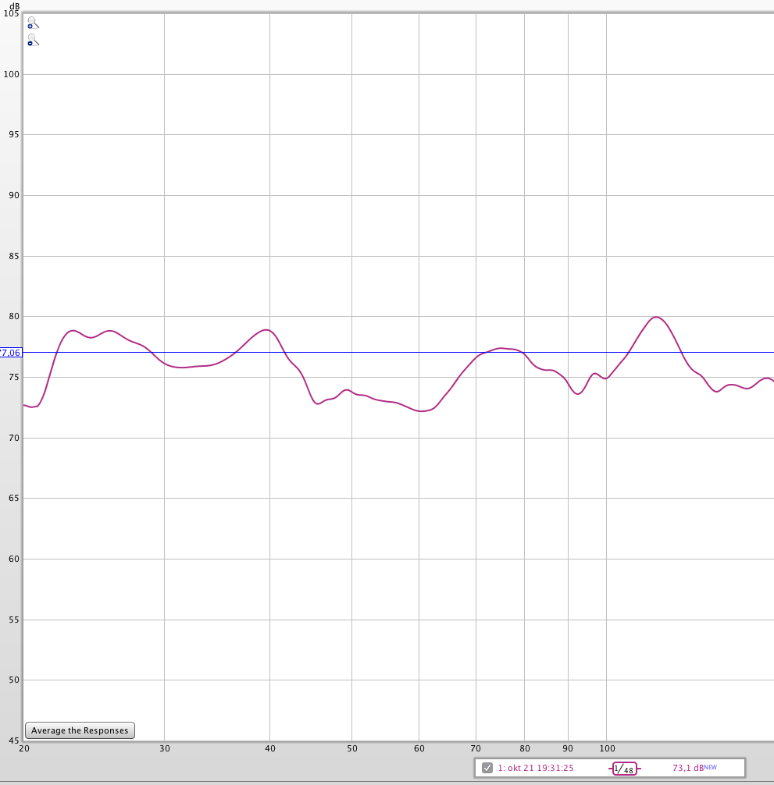Viewport: 774px width, 785px height.
Task: Click the 40 frequency axis label
Action: tap(270, 748)
